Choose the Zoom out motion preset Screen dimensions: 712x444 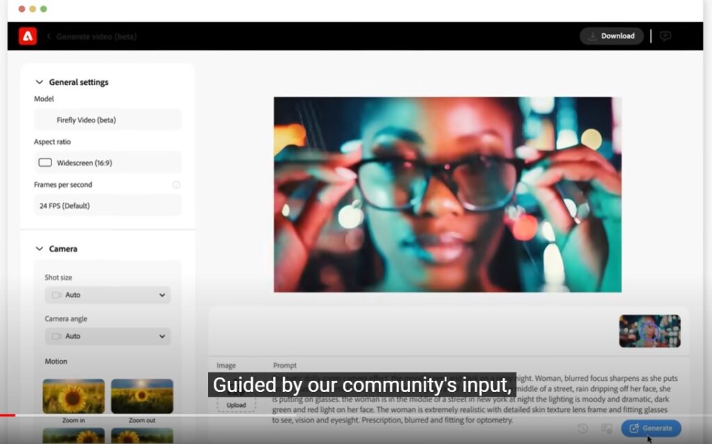click(x=142, y=396)
